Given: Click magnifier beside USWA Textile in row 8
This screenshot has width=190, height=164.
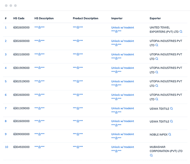Looking at the screenshot, I should 171,121.
